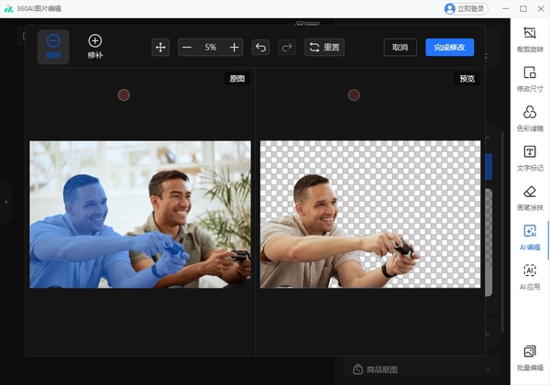Image resolution: width=550 pixels, height=385 pixels.
Task: Select the 画笔涂抹 brush eraser tool
Action: [529, 197]
